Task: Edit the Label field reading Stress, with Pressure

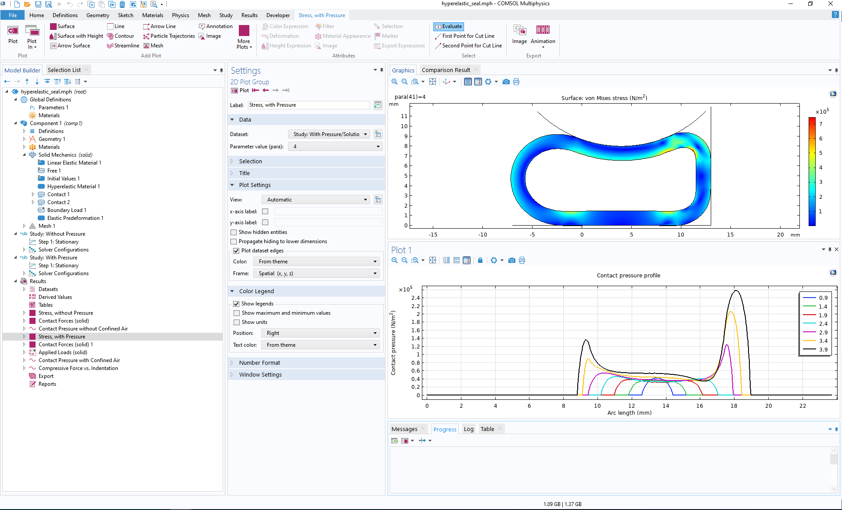Action: pos(308,105)
